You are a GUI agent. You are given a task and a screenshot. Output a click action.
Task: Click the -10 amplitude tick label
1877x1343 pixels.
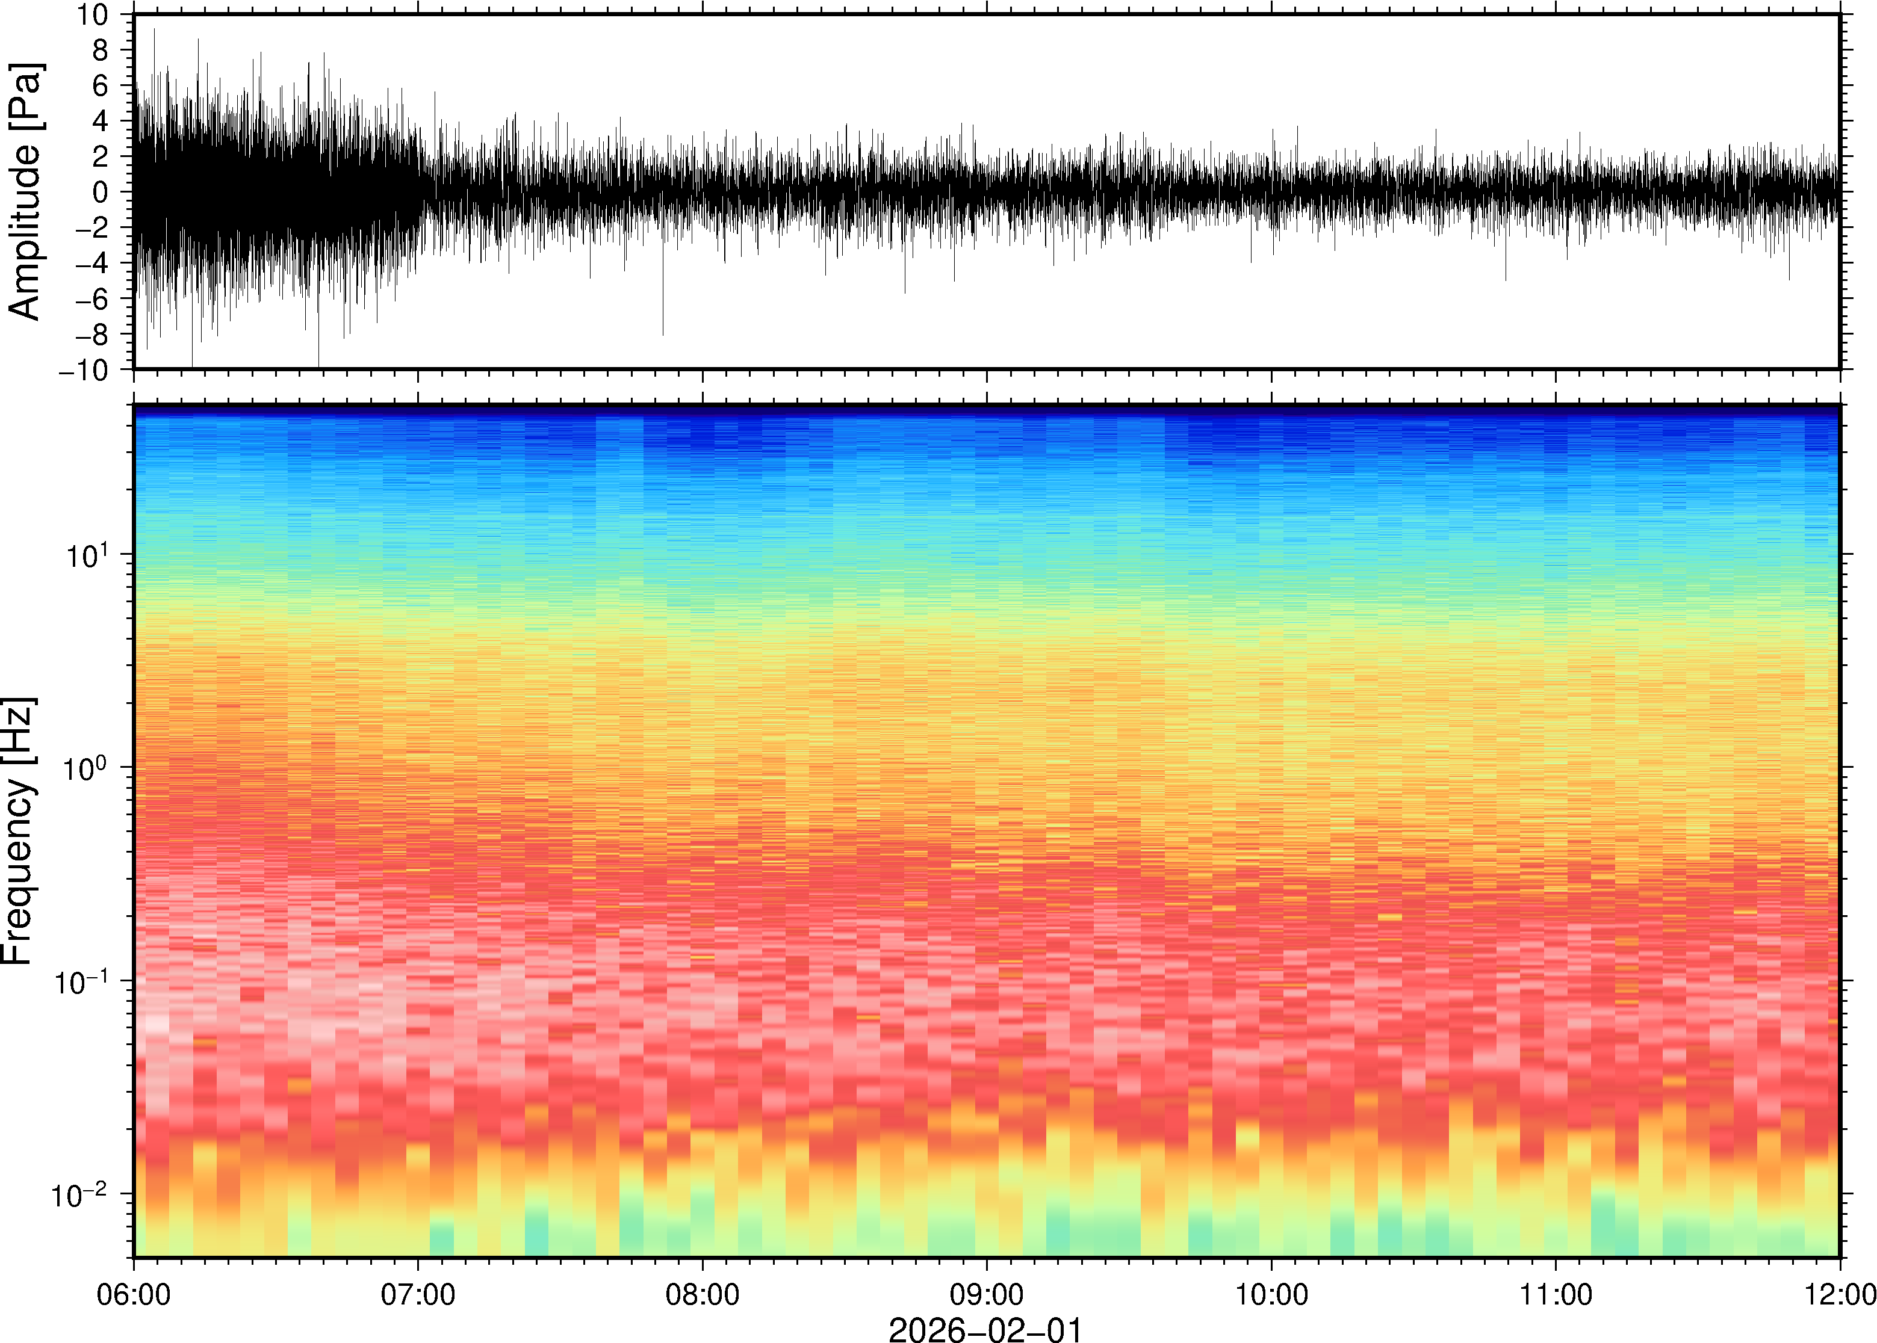point(82,369)
